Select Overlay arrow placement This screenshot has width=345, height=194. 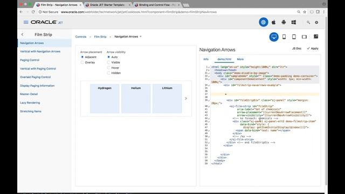tap(82, 63)
